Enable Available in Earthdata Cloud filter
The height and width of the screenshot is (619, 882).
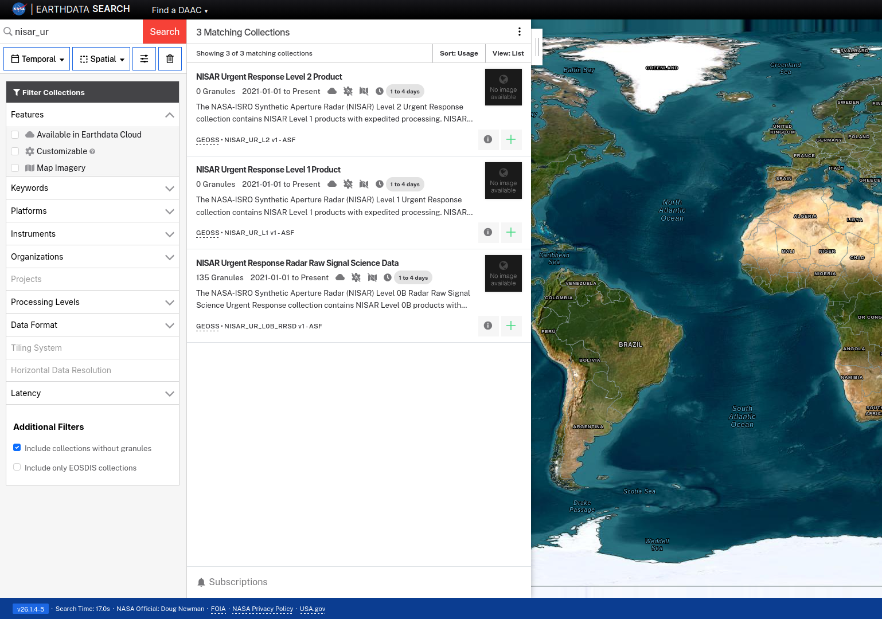(15, 135)
